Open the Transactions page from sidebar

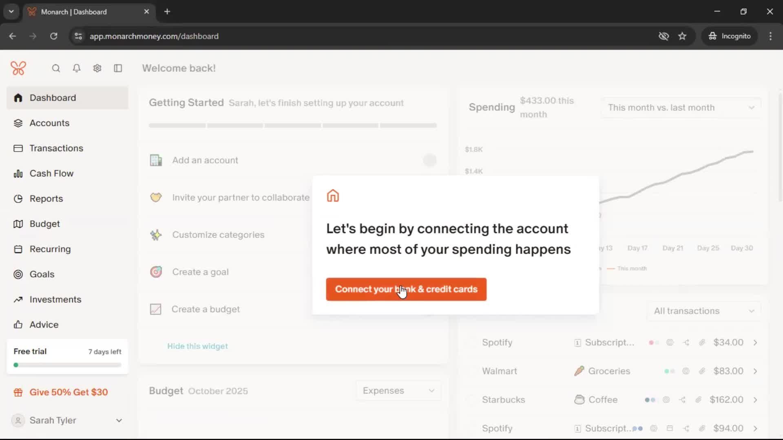[x=56, y=148]
